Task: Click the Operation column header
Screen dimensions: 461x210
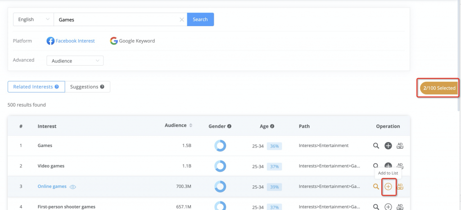Action: click(388, 126)
